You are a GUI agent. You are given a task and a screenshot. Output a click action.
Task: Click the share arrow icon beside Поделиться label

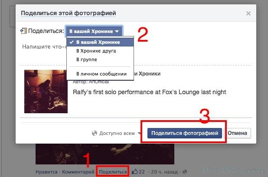point(23,31)
